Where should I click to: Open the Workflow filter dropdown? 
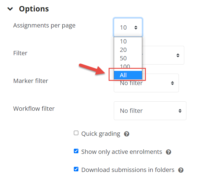coord(150,111)
